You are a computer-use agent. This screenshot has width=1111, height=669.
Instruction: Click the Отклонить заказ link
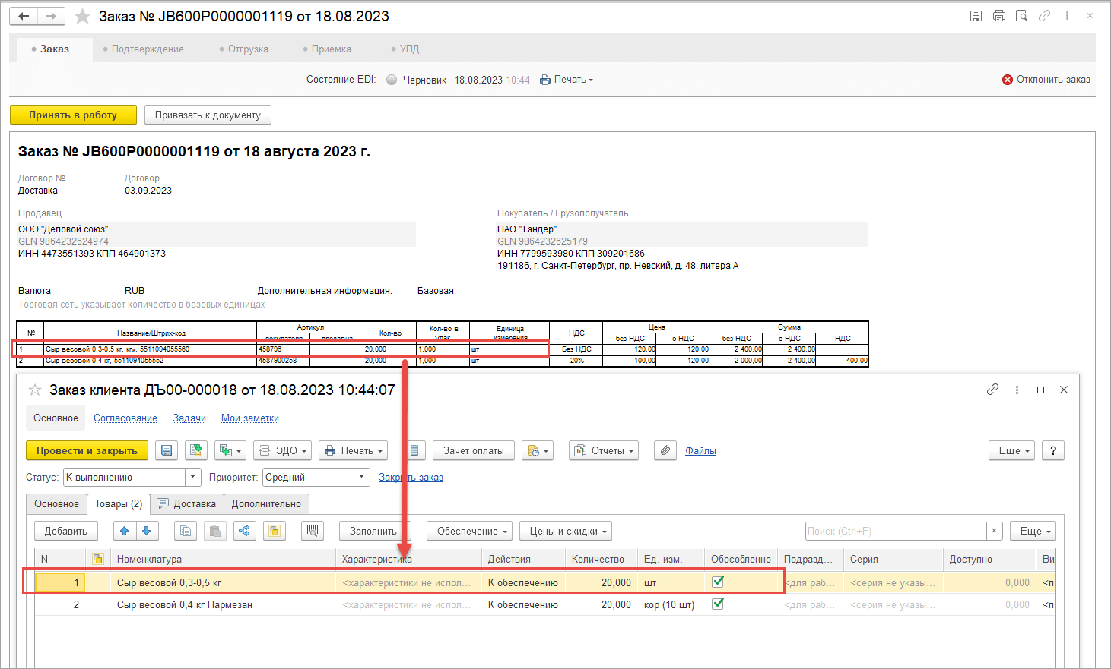click(x=1046, y=80)
